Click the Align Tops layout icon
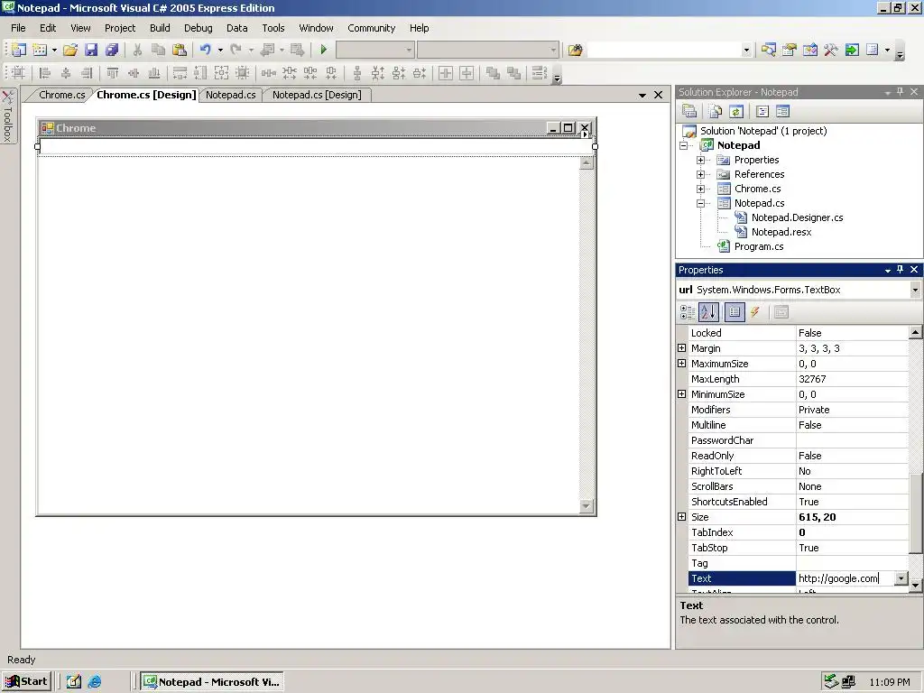924x693 pixels. (113, 73)
